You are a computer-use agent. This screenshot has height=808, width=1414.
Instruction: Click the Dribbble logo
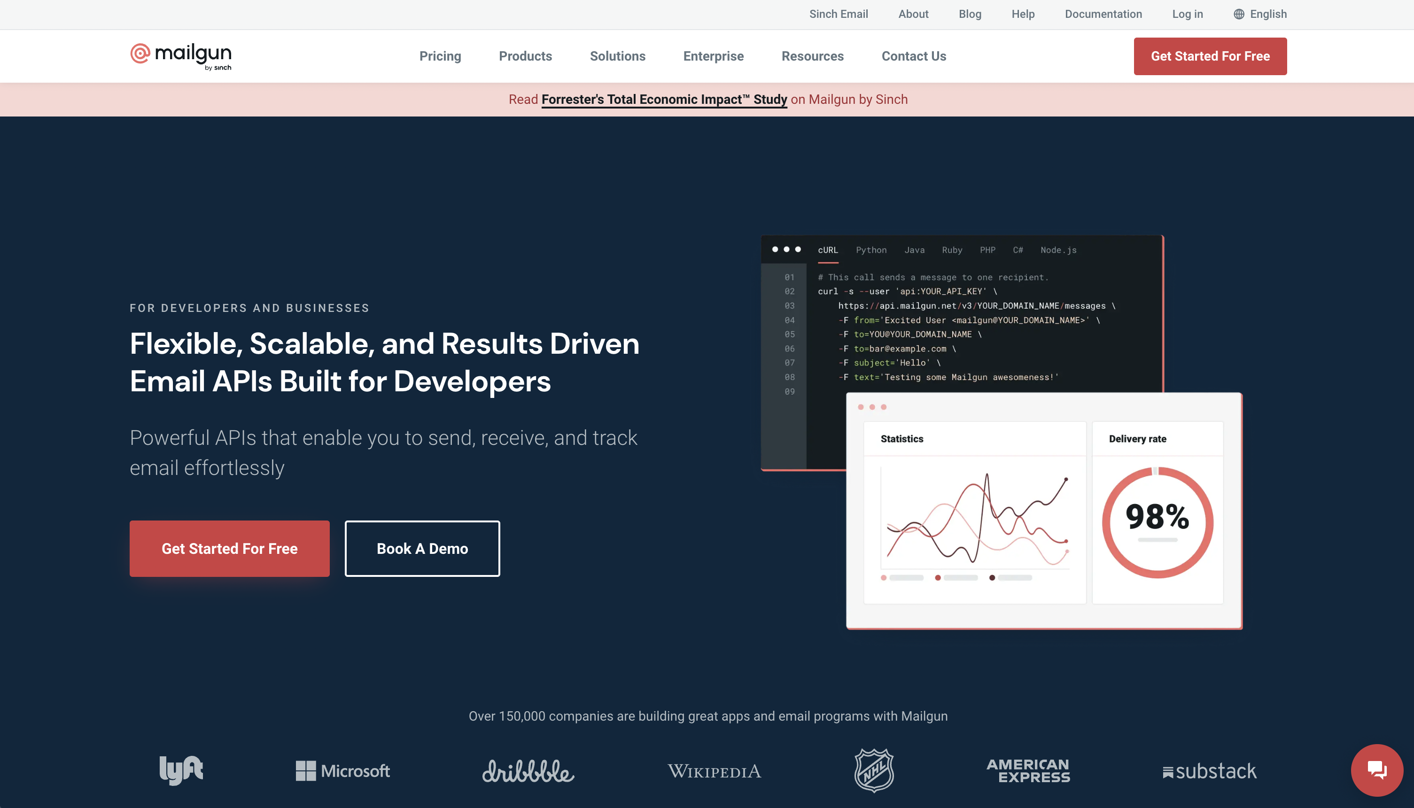[528, 771]
